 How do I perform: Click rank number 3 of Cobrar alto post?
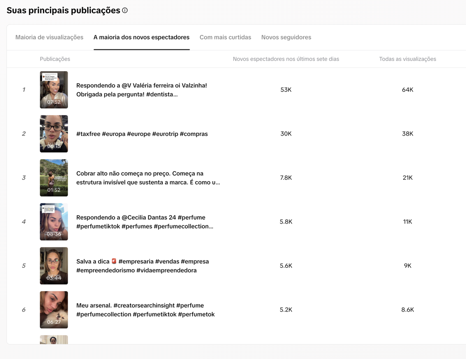tap(24, 177)
